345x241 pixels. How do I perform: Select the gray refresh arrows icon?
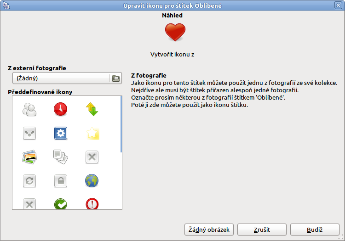(x=29, y=181)
